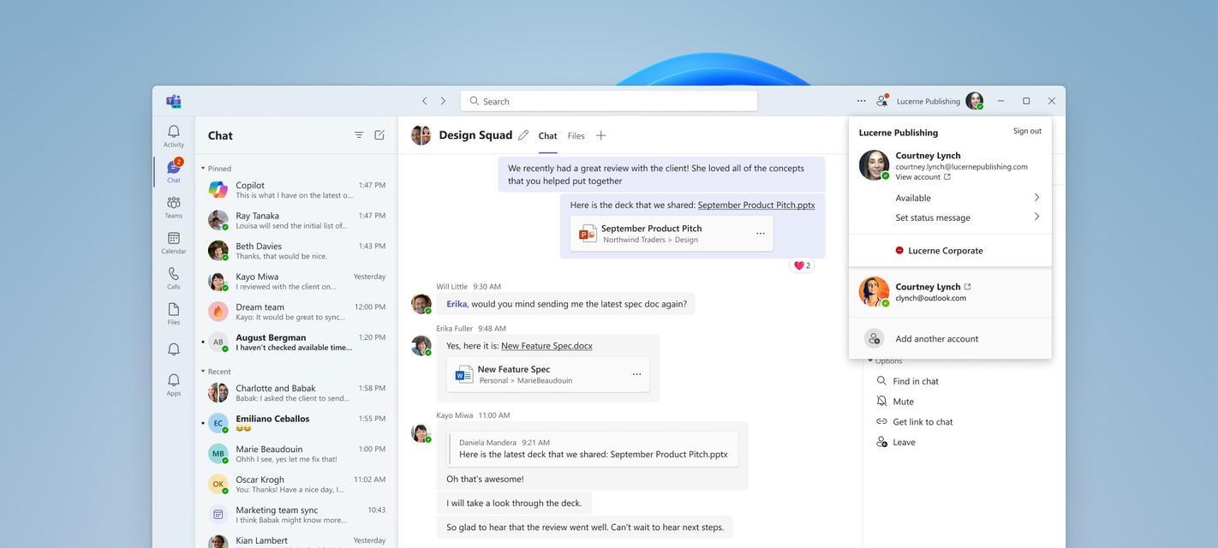Image resolution: width=1218 pixels, height=548 pixels.
Task: Click the Search box
Action: point(609,101)
